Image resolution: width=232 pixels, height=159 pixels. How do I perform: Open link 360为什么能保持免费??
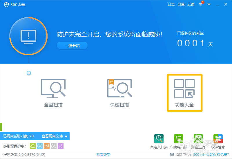pos(211,155)
